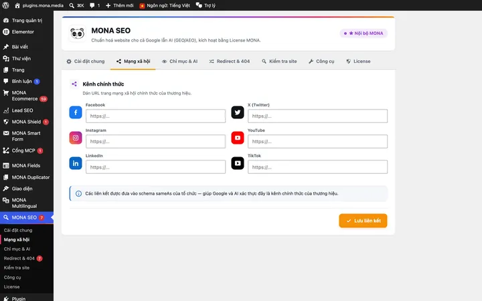Click info icon in schema sameAs notice

(79, 193)
